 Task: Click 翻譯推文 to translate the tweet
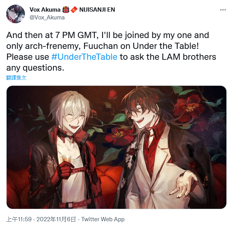[16, 78]
